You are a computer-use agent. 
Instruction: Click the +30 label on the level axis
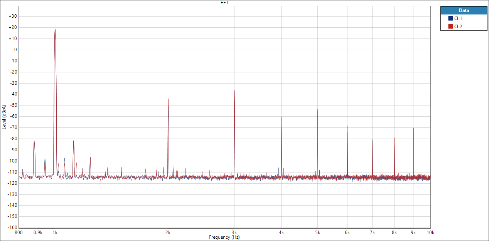pos(13,16)
